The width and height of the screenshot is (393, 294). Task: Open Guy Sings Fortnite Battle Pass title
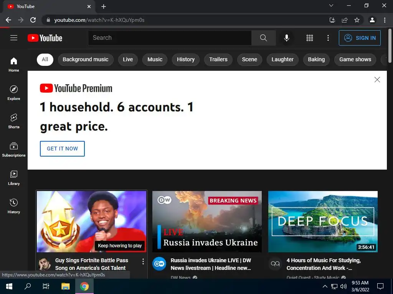92,264
